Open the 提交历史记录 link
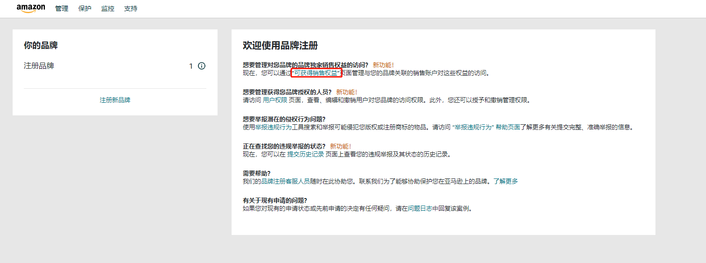The width and height of the screenshot is (706, 263). (306, 154)
